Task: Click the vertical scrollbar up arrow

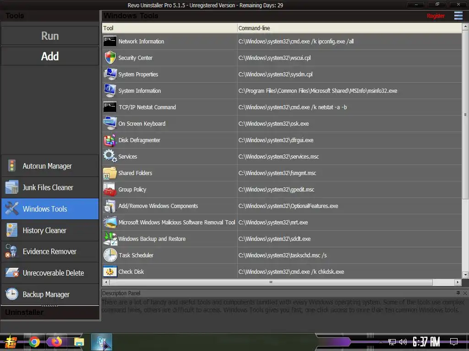Action: tap(465, 27)
